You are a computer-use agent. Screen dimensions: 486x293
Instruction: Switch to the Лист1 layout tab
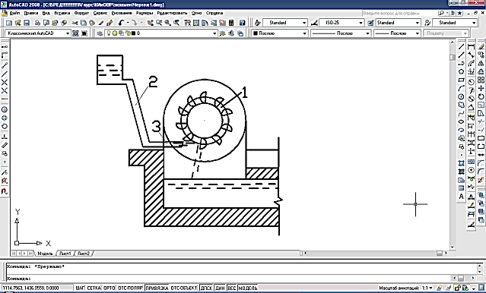[65, 254]
